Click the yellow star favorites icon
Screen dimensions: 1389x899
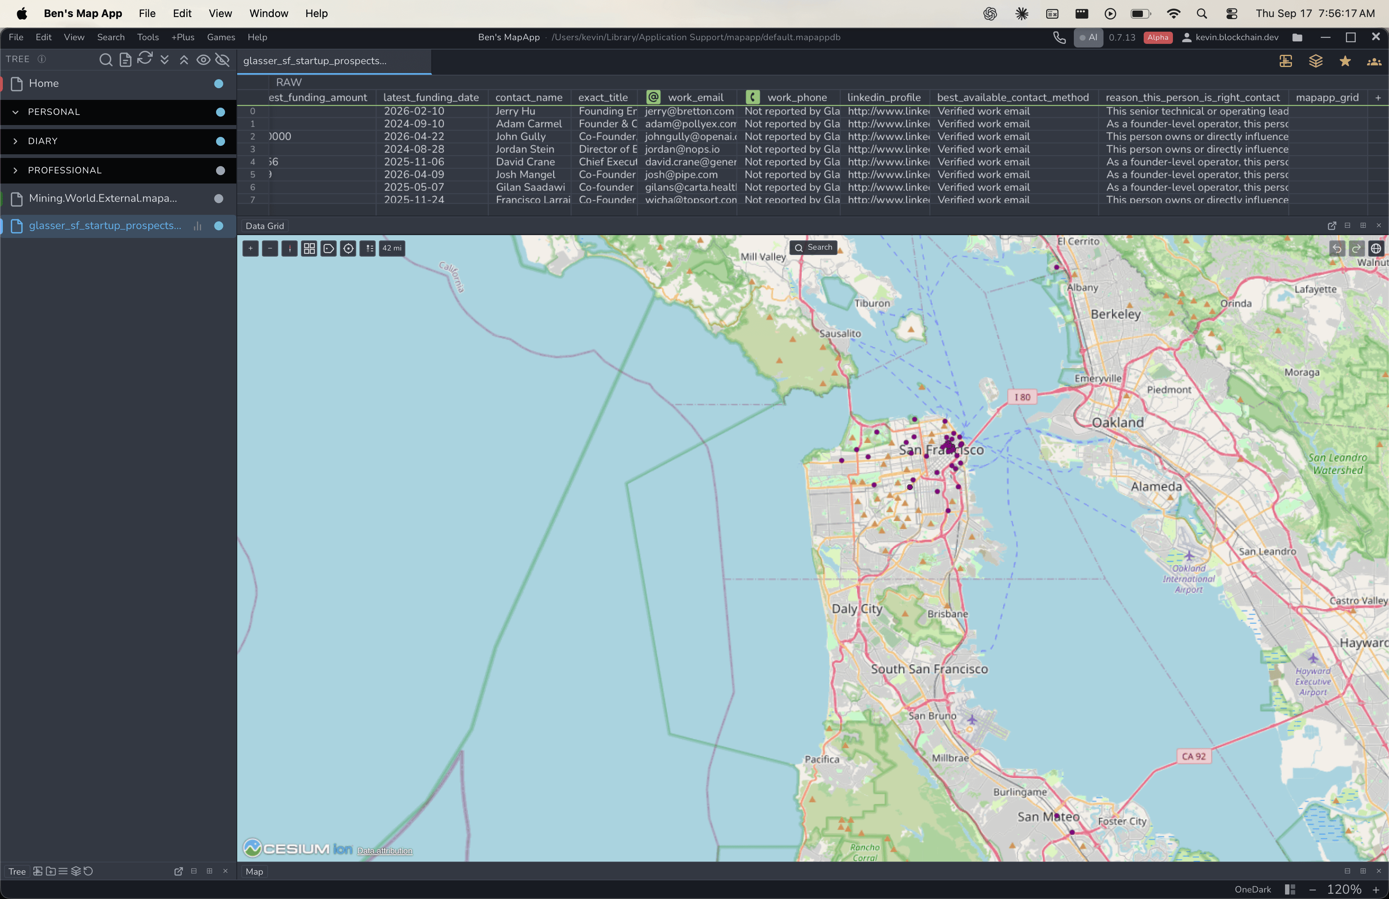[x=1345, y=61]
